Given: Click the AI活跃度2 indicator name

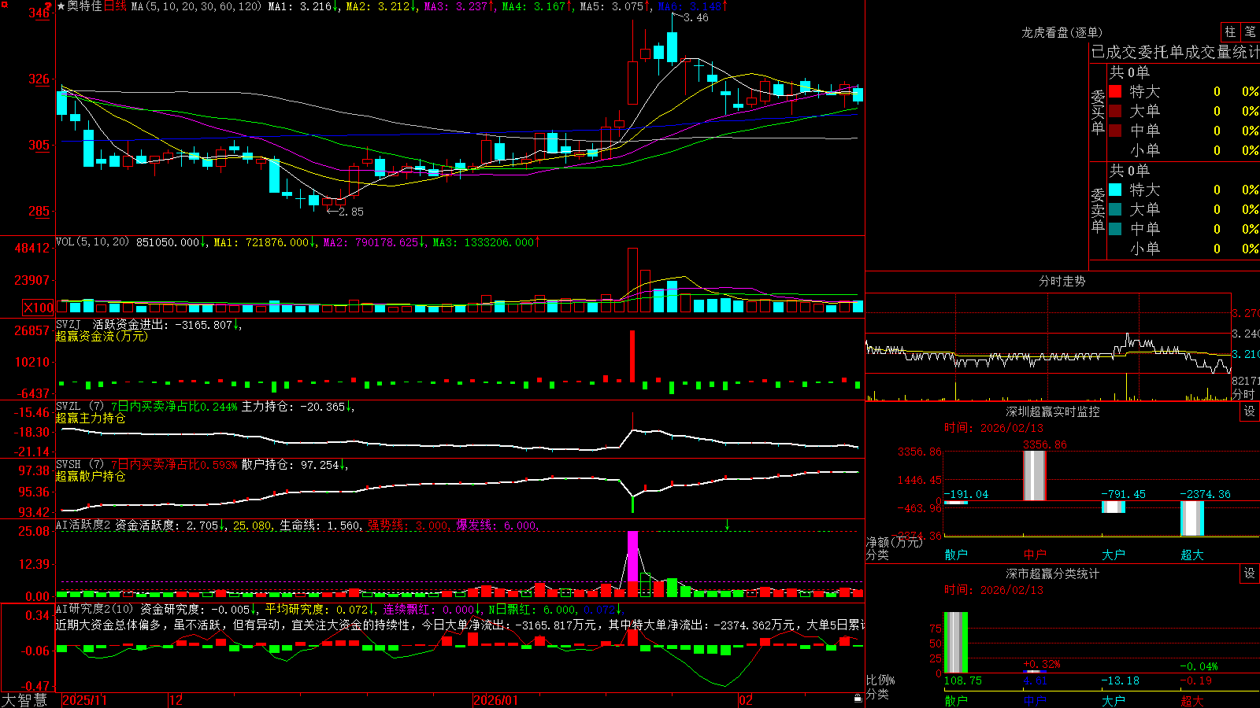Looking at the screenshot, I should [x=83, y=525].
